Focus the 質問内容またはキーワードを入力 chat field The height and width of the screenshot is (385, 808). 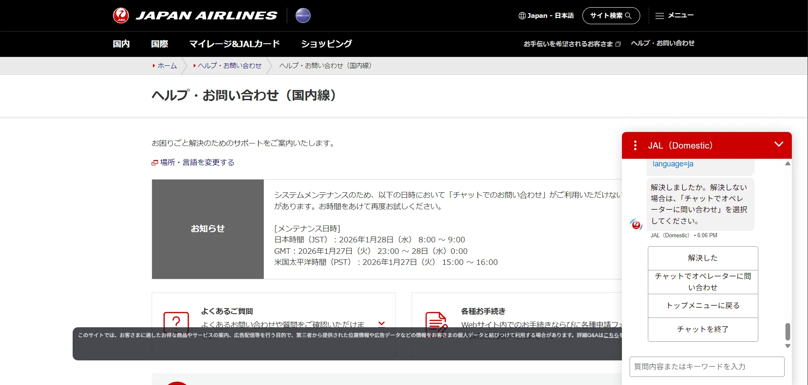click(706, 367)
